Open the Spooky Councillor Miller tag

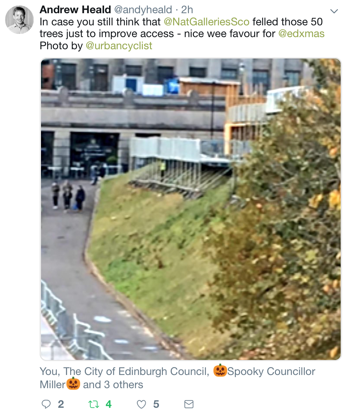(x=177, y=378)
